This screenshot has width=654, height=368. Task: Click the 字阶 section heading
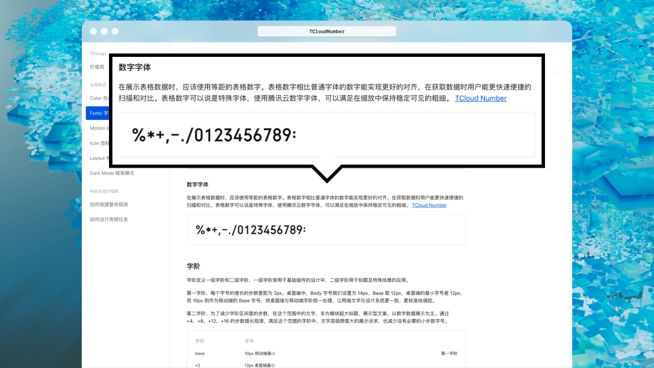click(x=194, y=266)
